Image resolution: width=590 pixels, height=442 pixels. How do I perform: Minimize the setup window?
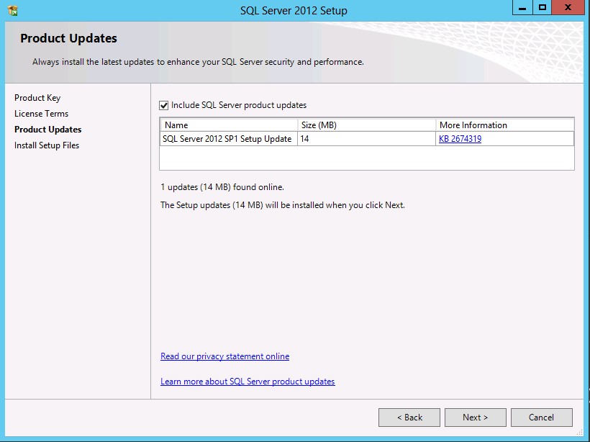[522, 8]
